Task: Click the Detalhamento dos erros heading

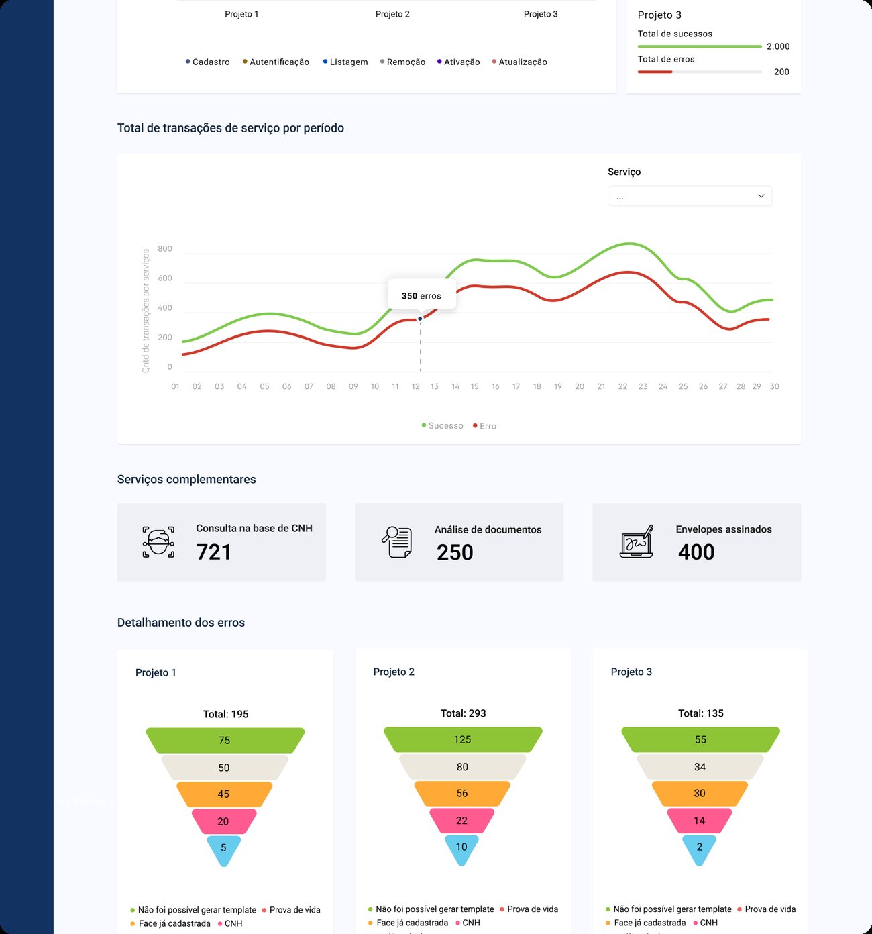Action: pos(181,623)
